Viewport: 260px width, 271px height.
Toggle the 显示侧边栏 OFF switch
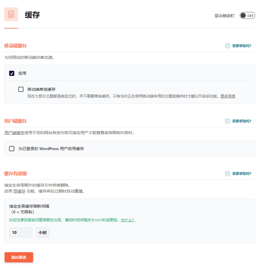tap(247, 16)
